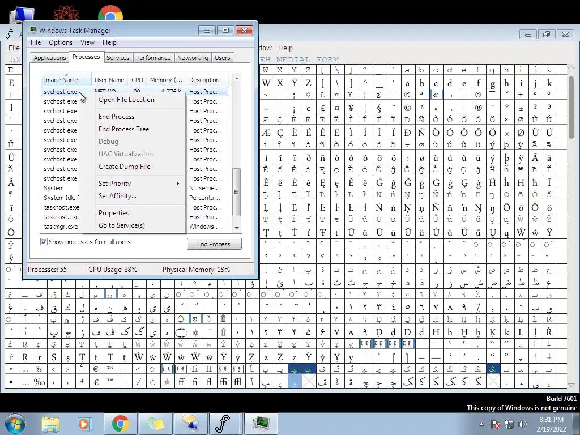Select the registered sign glyph cell

[x=478, y=108]
